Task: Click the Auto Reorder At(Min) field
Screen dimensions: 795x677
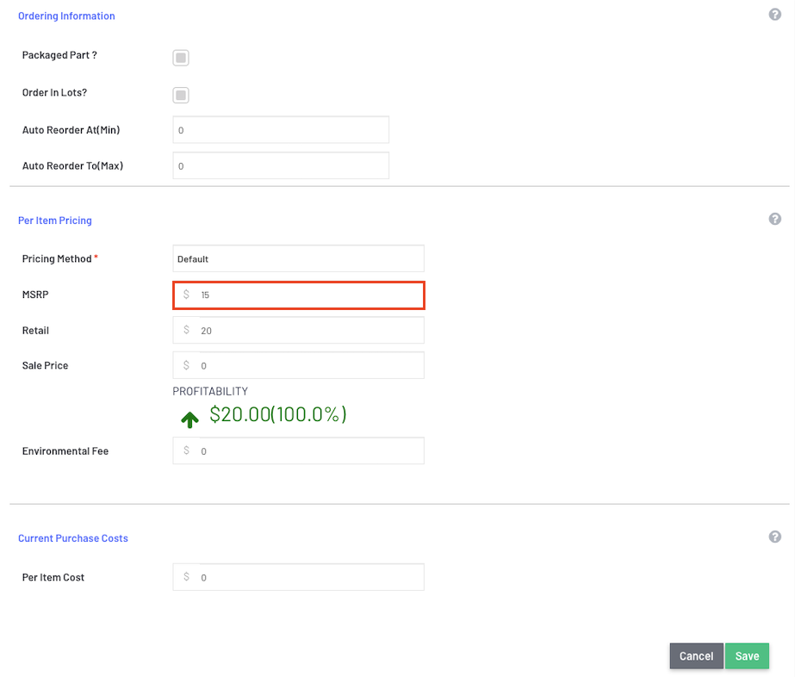Action: pos(281,130)
